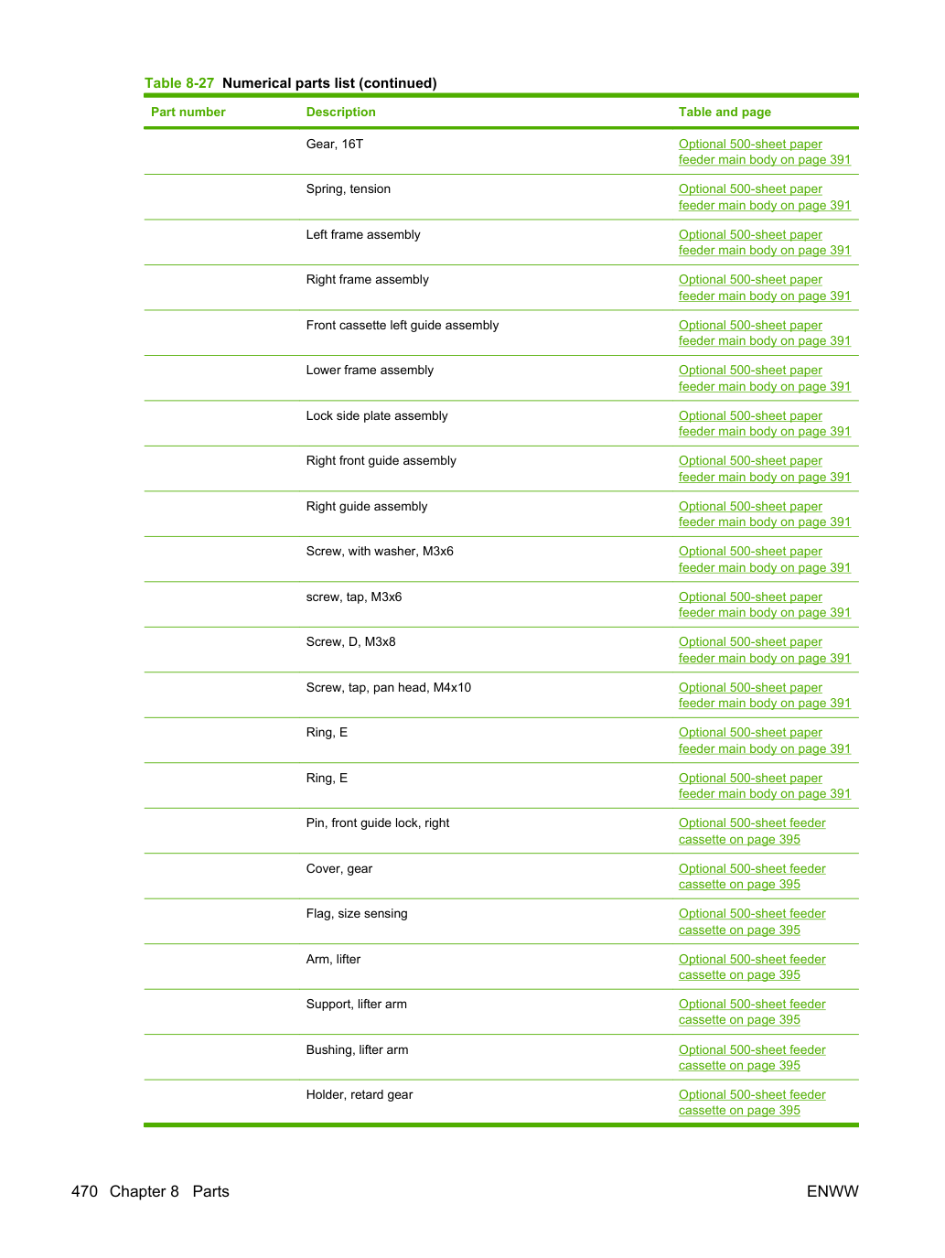
Task: Click the Holder, retard gear cassette link
Action: (752, 1102)
